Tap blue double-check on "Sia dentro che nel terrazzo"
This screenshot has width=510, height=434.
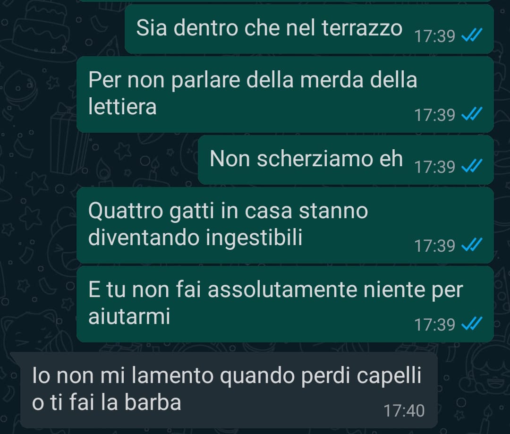[472, 35]
